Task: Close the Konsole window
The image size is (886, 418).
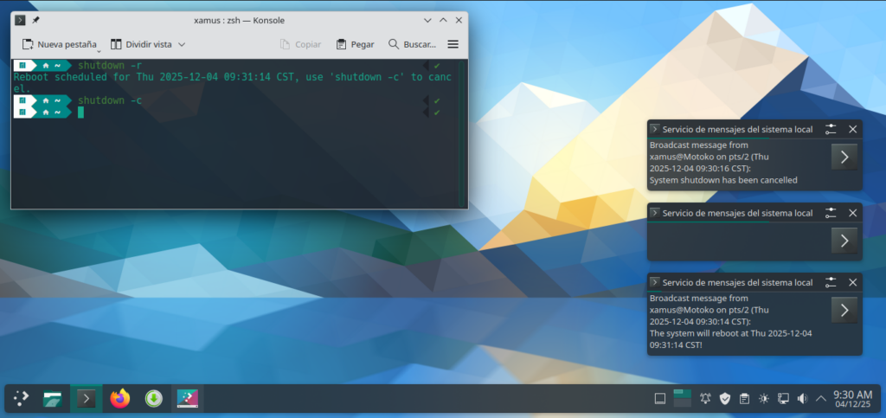Action: (x=459, y=20)
